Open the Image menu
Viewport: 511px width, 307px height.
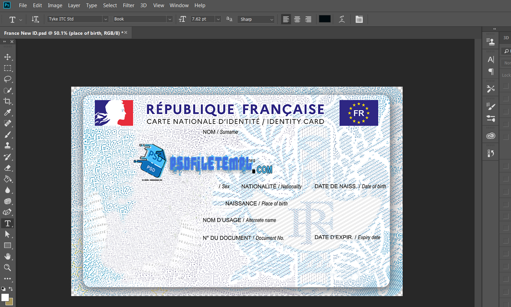point(55,5)
